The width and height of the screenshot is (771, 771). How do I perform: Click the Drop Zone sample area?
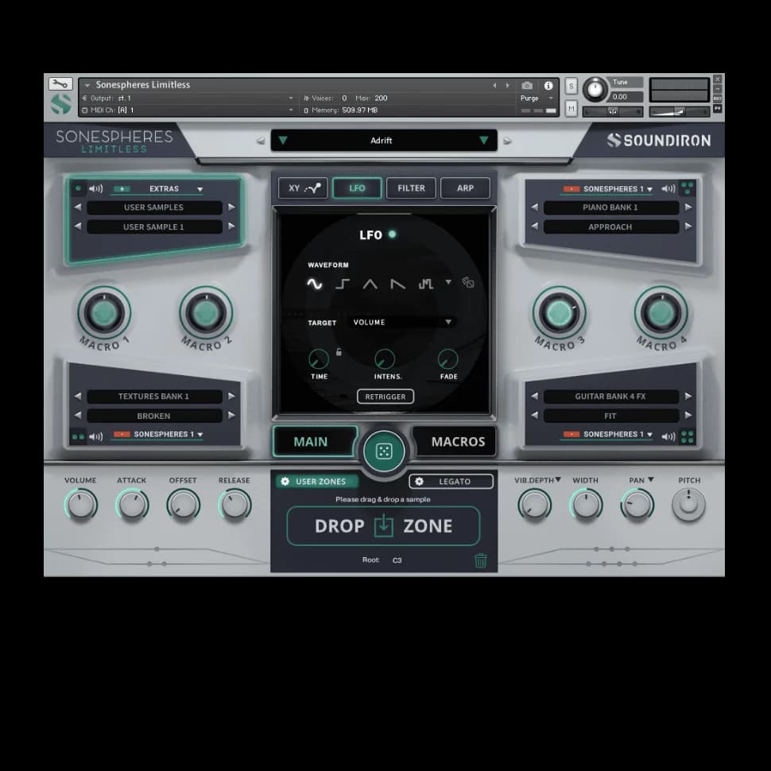coord(384,525)
